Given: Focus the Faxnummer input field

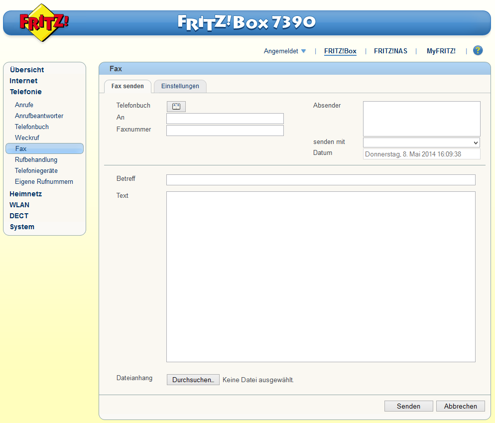Looking at the screenshot, I should click(225, 131).
